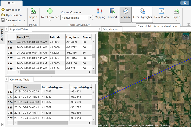Click the Open session folder icon
Image resolution: width=191 pixels, height=127 pixels.
click(3, 15)
